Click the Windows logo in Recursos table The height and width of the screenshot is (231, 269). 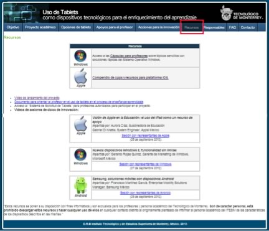click(80, 56)
